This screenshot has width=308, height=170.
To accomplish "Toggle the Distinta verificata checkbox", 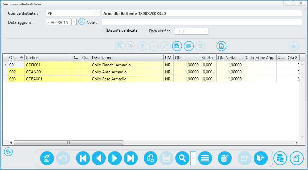I will coord(104,30).
